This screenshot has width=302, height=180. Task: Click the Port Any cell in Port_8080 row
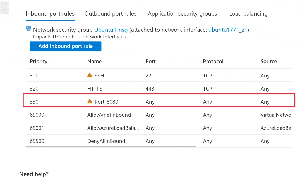(x=150, y=102)
